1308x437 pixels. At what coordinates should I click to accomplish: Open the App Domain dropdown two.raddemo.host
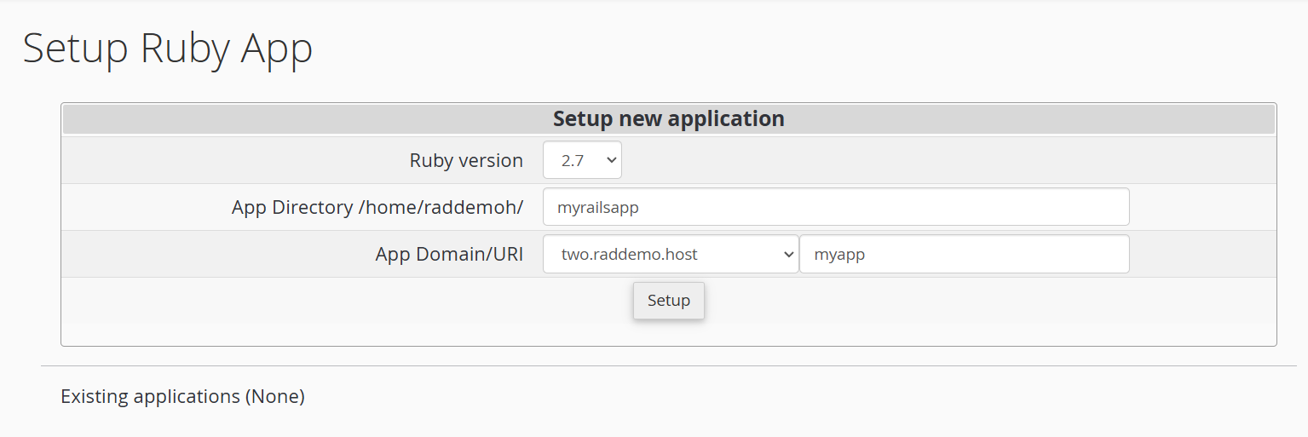[671, 254]
